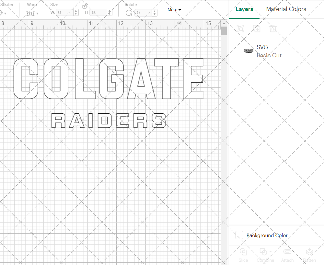Open the Warp style dropdown arrow
324x265 pixels.
tap(38, 13)
